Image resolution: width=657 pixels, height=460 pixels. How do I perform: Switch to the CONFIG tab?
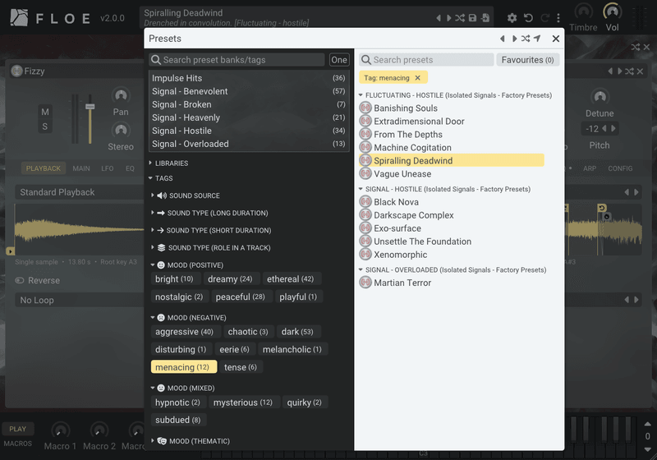tap(620, 168)
